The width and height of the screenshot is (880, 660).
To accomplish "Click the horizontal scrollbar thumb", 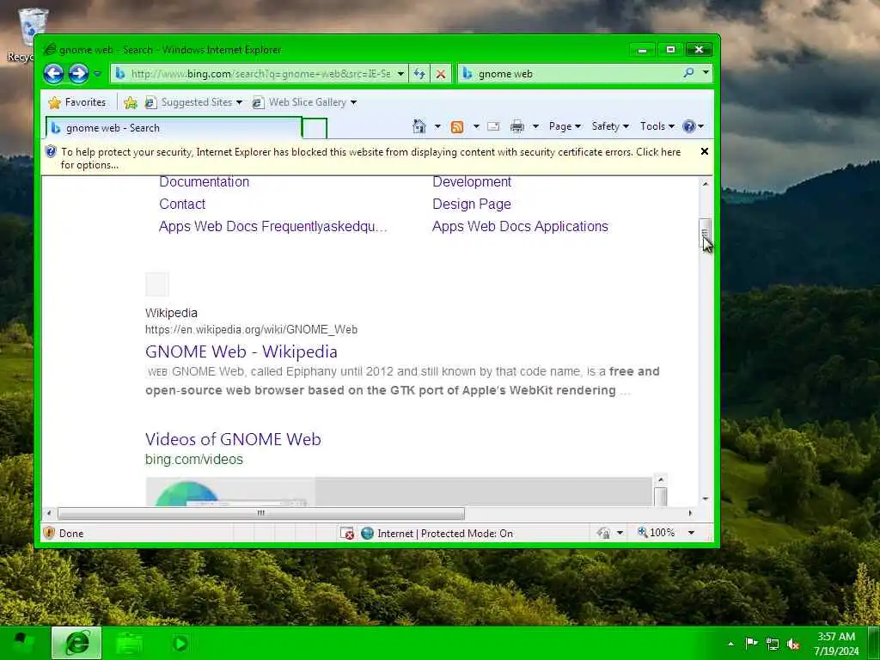I will 261,513.
